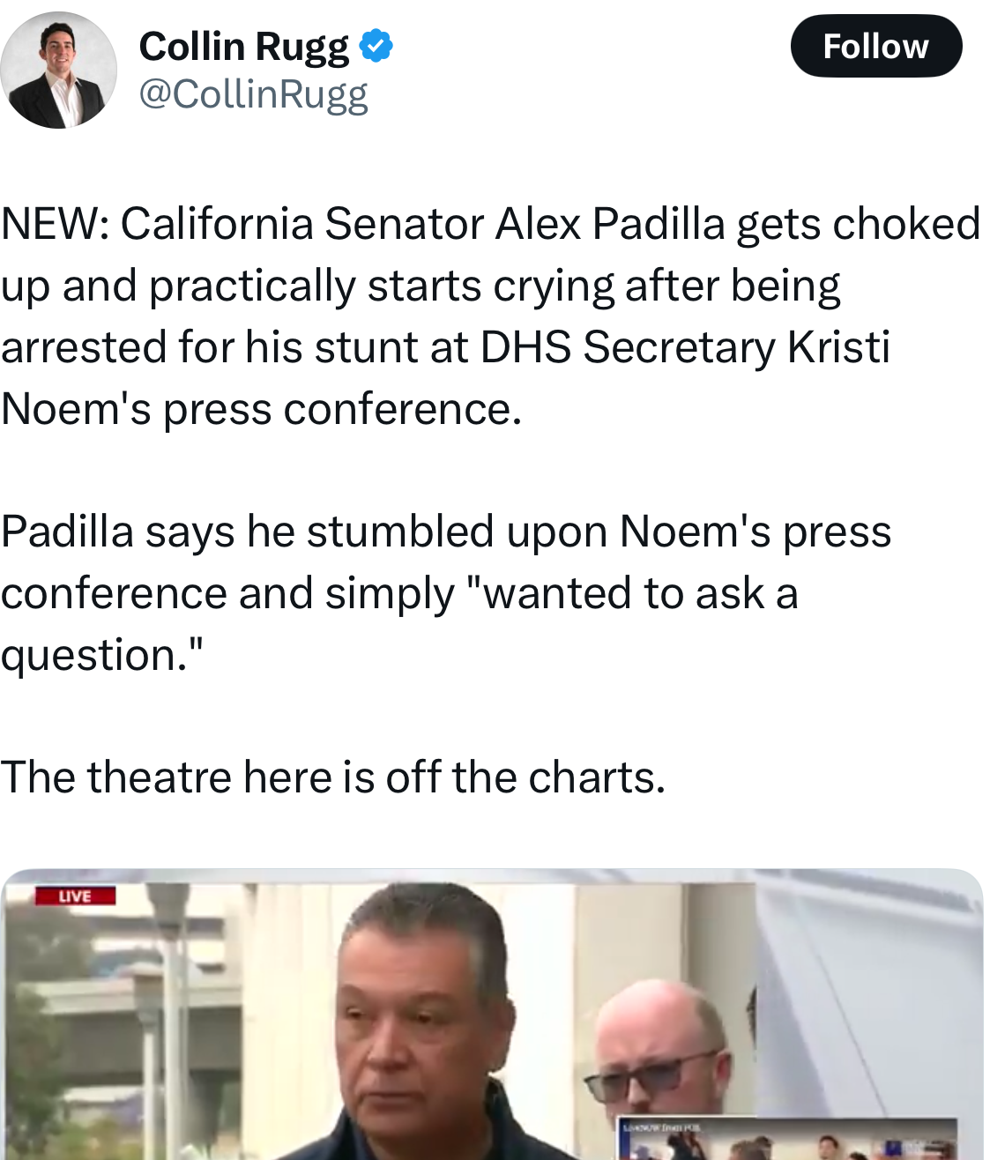Click the word "question." in second paragraph
The width and height of the screenshot is (990, 1160).
[101, 655]
